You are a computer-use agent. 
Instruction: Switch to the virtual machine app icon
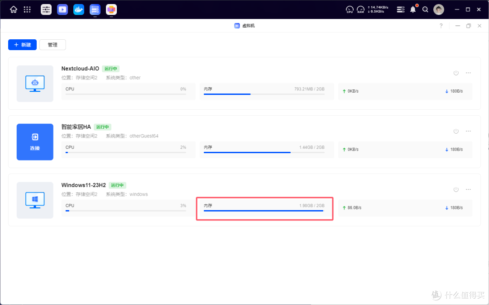pos(95,9)
